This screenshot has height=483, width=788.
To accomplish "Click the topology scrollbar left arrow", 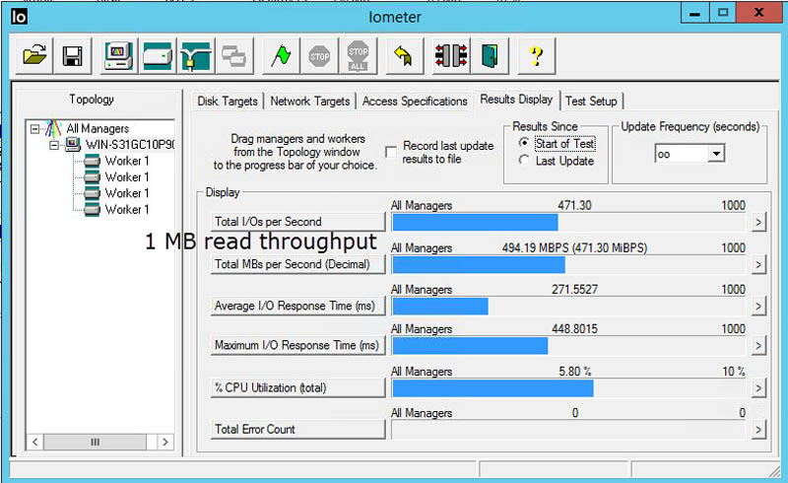I will [x=34, y=443].
